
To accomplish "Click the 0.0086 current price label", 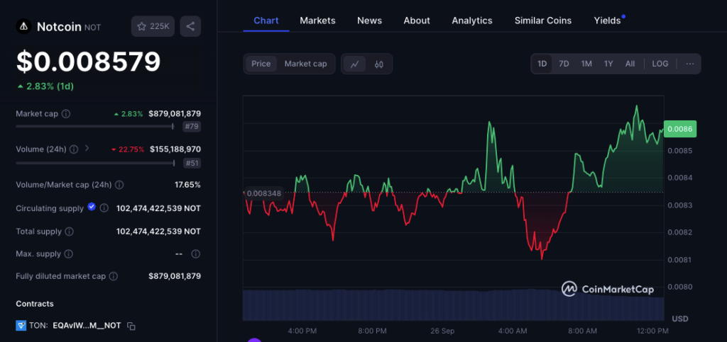I will (x=680, y=129).
